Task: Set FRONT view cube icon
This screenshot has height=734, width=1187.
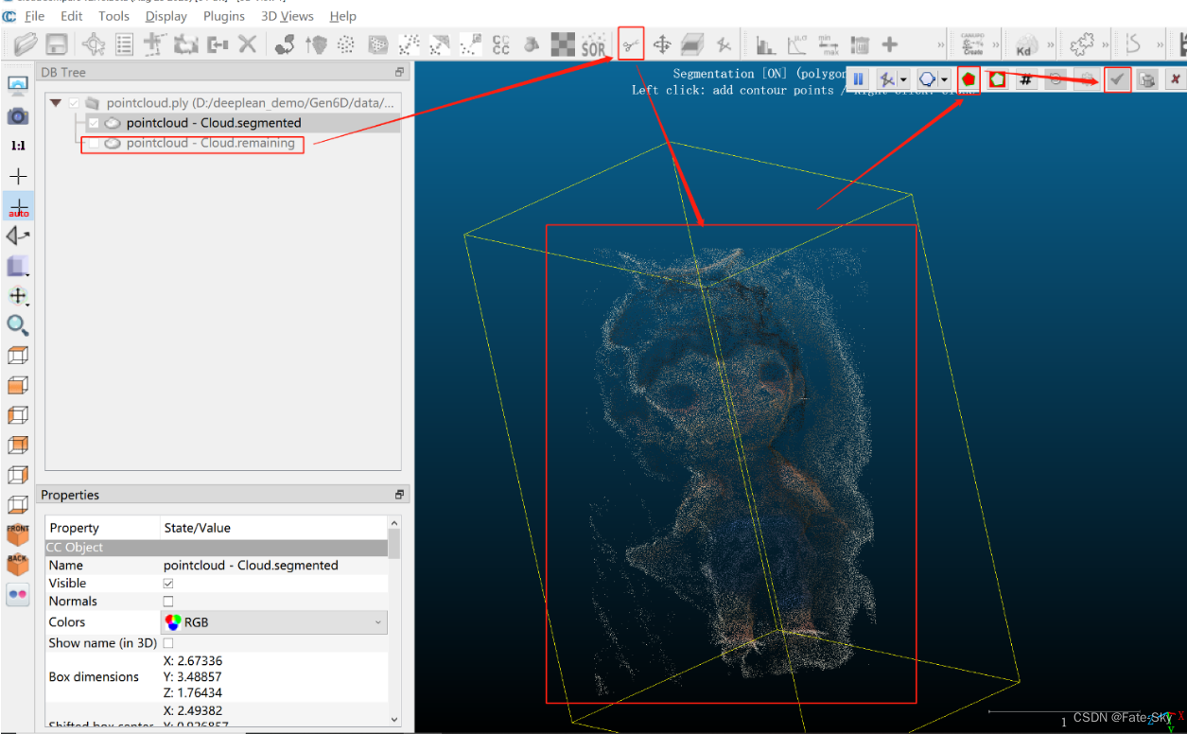Action: coord(18,534)
